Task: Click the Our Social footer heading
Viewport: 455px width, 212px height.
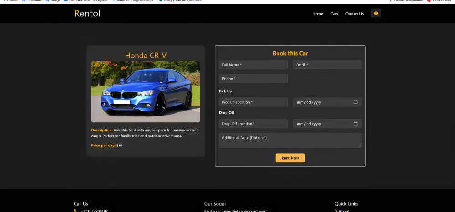Action: (x=215, y=204)
